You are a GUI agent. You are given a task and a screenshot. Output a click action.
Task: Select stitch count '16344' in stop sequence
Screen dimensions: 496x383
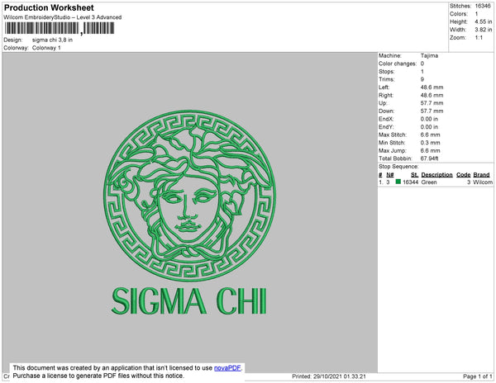tap(410, 182)
